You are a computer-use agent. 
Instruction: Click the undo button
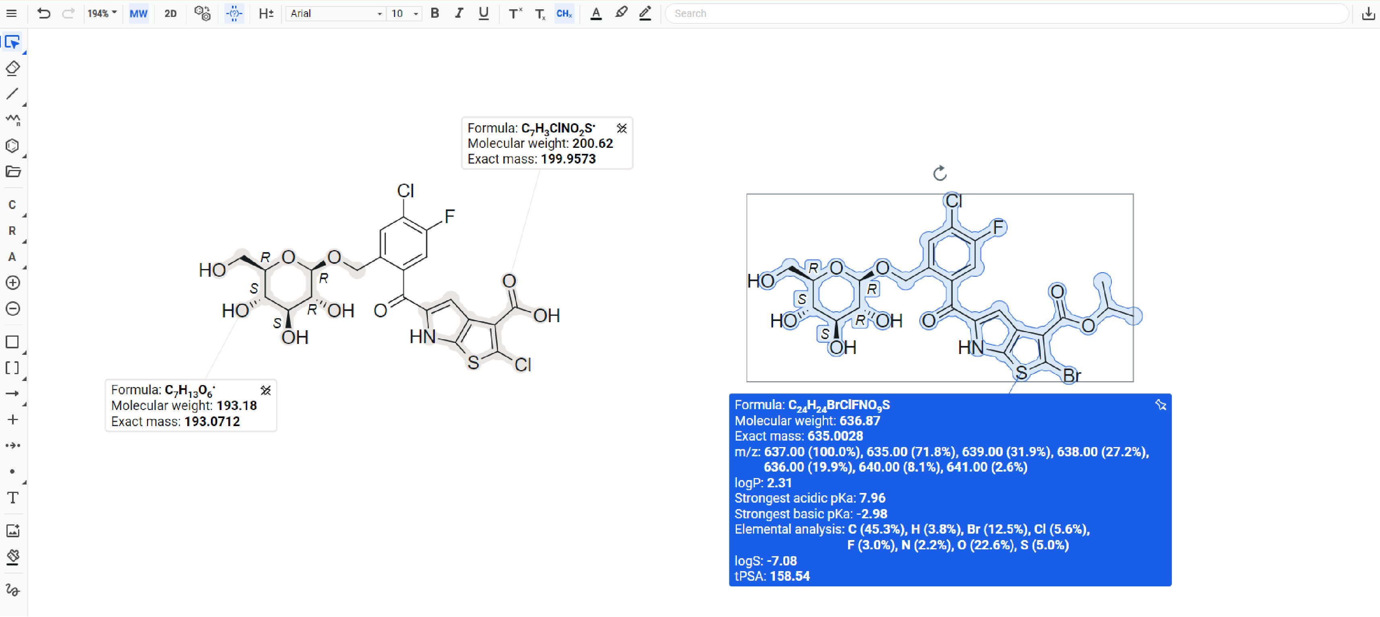coord(43,13)
